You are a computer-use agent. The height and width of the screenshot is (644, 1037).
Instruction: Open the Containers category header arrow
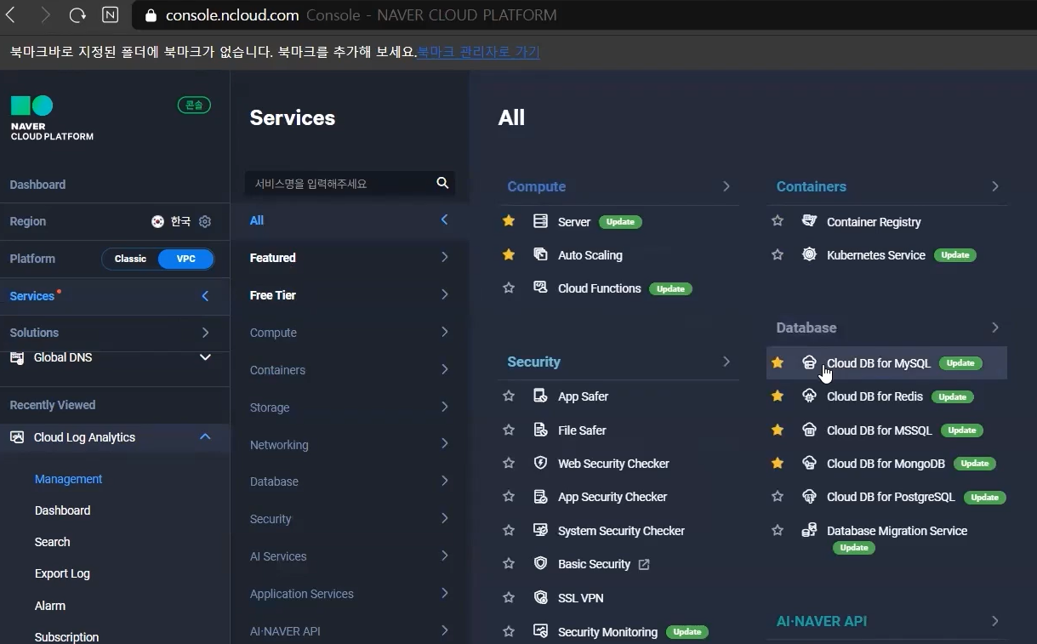click(995, 186)
